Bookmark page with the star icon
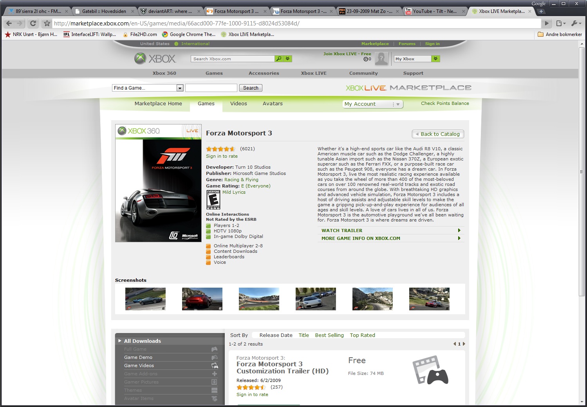 coord(47,23)
